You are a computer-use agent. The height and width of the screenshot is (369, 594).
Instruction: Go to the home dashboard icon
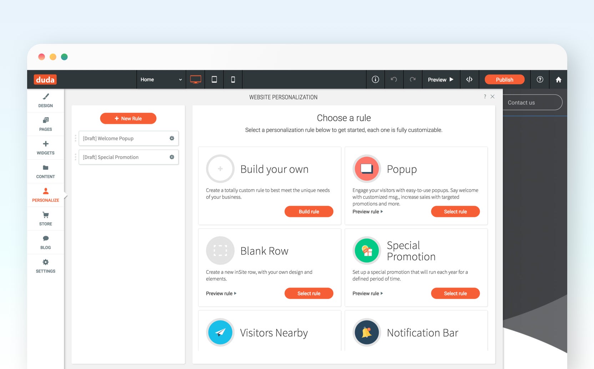(x=559, y=80)
